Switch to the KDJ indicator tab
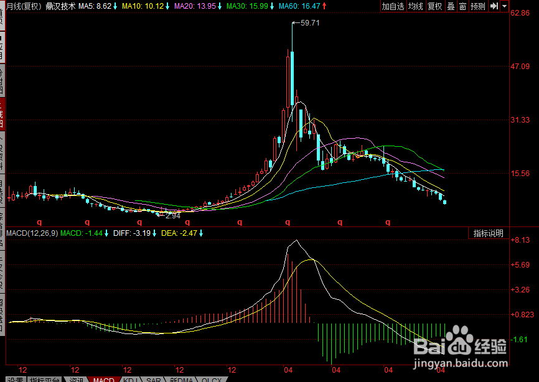 [131, 380]
